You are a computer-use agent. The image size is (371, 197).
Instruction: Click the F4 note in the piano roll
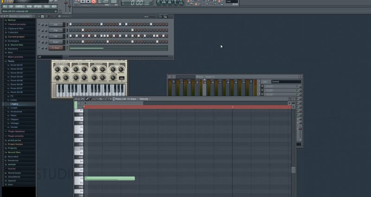[x=110, y=178]
